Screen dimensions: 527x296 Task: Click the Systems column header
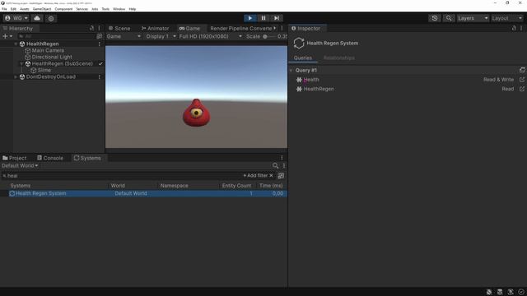click(20, 186)
